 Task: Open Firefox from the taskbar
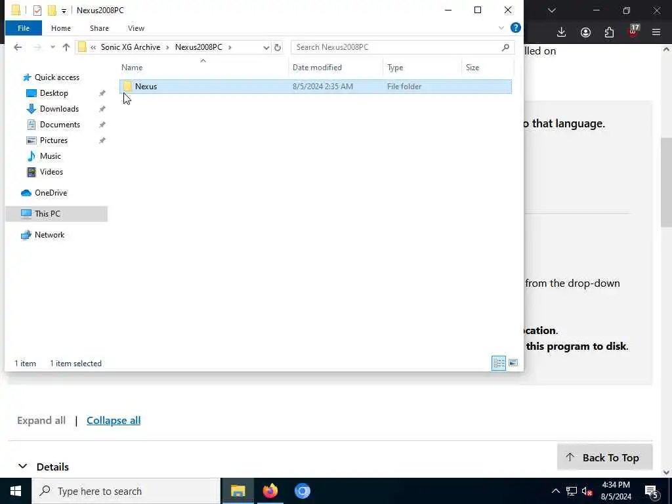270,491
